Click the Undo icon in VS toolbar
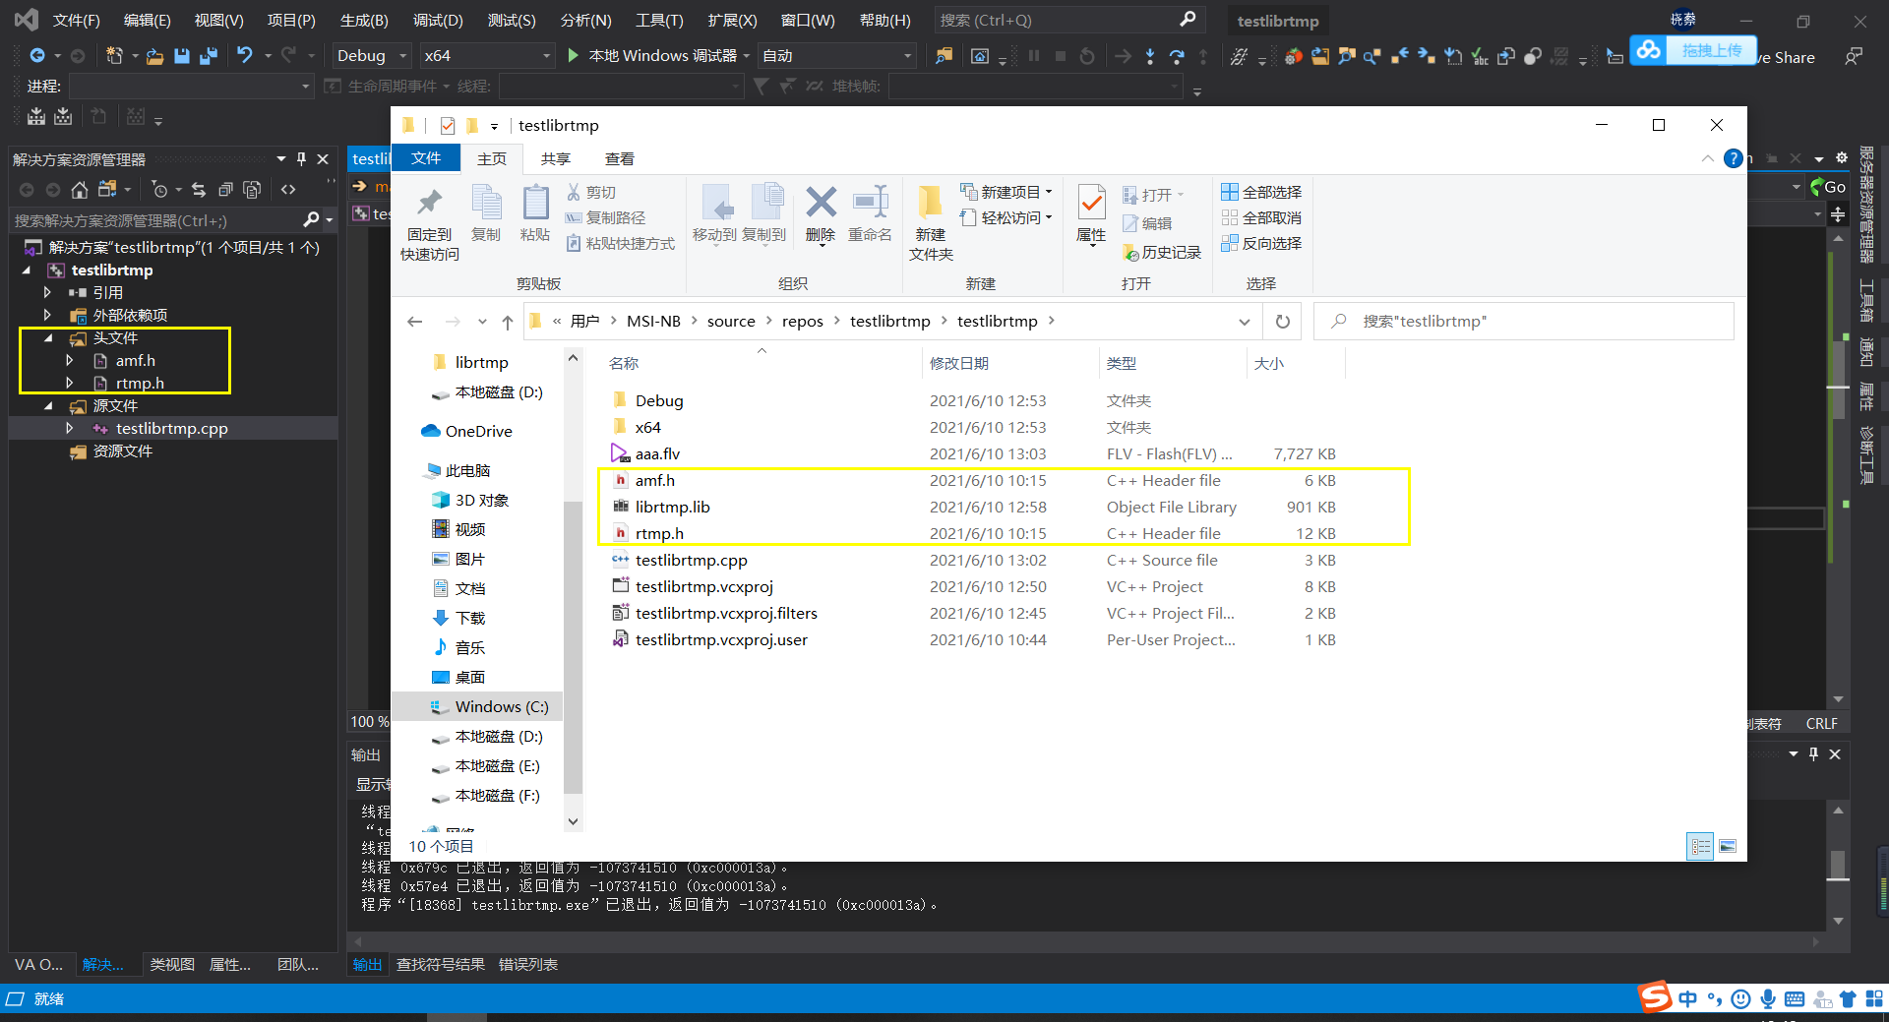 246,55
